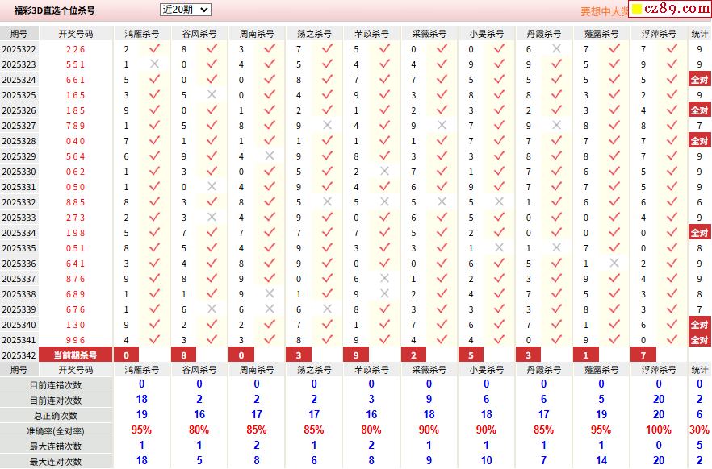Viewport: 712px width, 469px height.
Task: Click the X mark for 周南杀号 in row 2025329
Action: click(270, 156)
